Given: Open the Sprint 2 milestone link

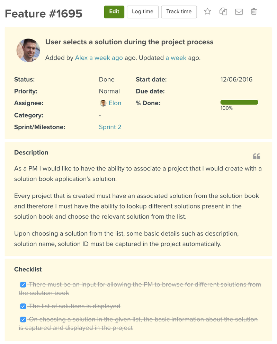Looking at the screenshot, I should (x=110, y=127).
